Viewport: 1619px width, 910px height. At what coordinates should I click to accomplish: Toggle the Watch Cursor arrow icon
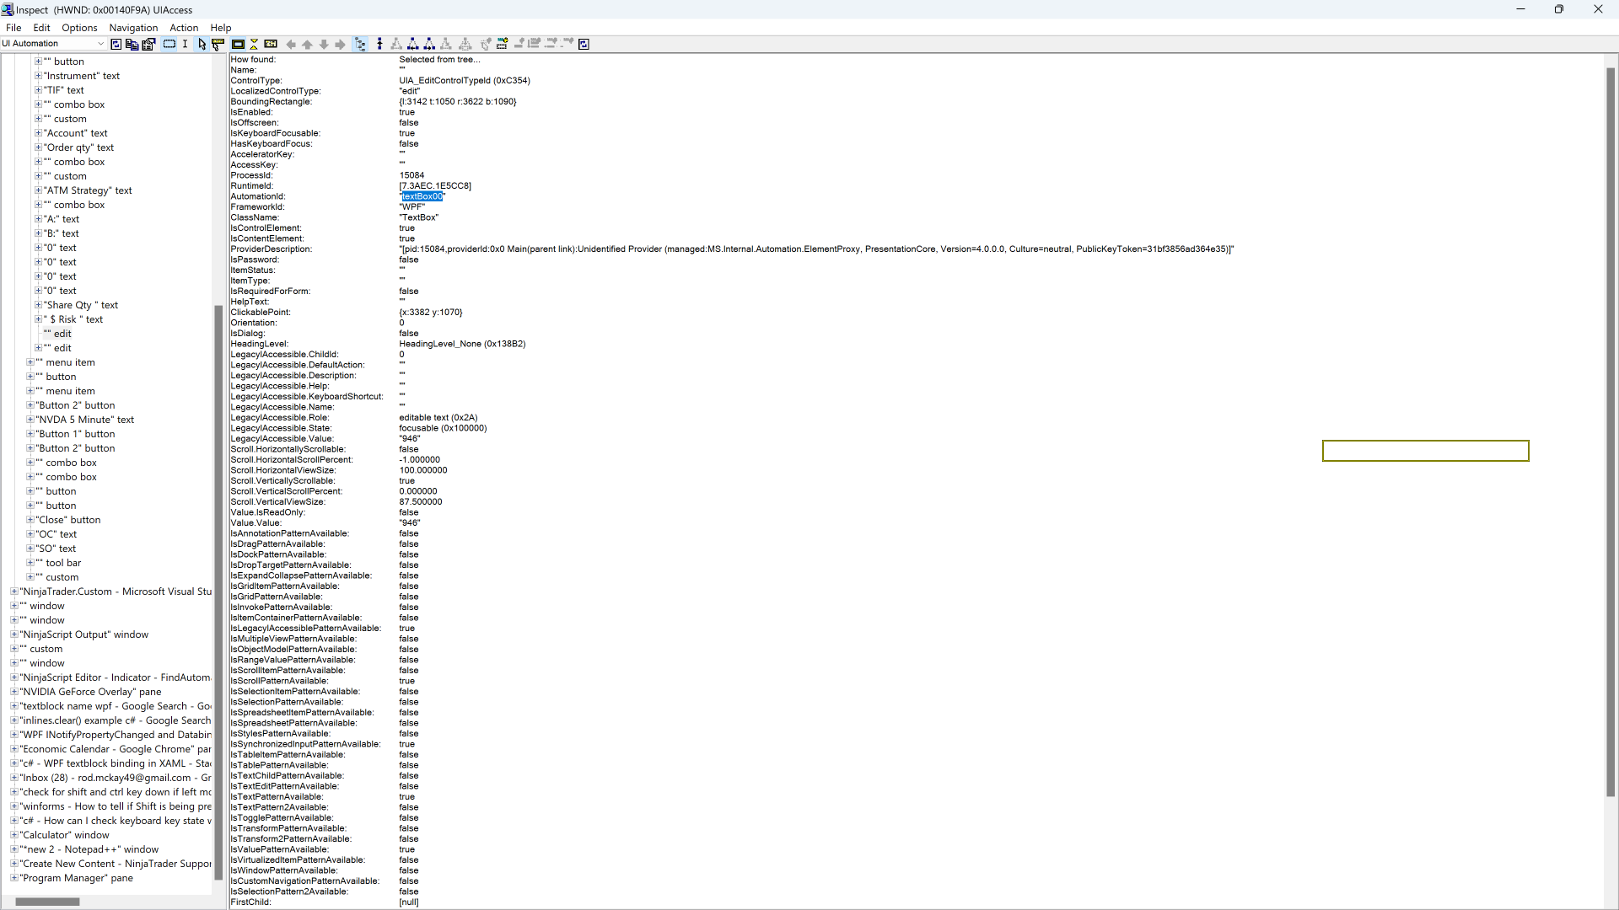coord(202,44)
